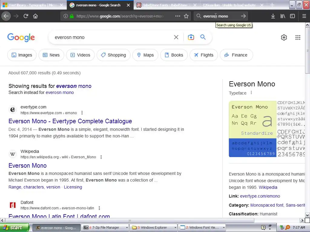The height and width of the screenshot is (232, 310).
Task: Clear the Google search box with X
Action: [x=176, y=37]
